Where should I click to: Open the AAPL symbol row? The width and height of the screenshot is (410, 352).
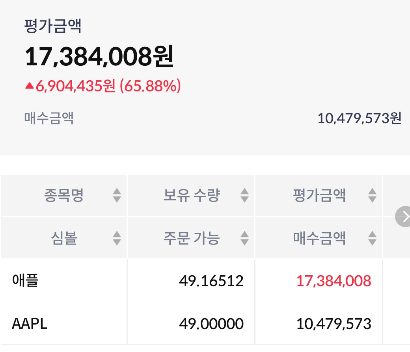point(30,324)
